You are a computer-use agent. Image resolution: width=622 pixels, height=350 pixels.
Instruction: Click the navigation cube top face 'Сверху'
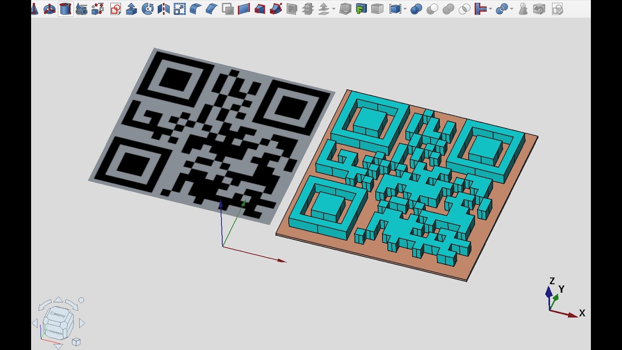58,315
